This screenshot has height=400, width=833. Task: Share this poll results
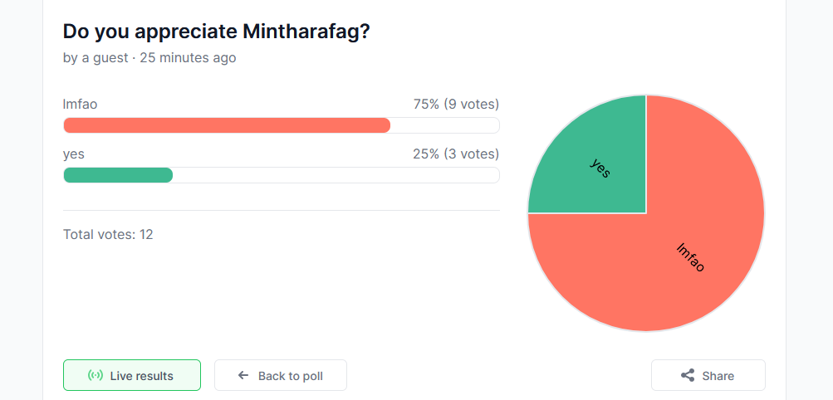(x=708, y=375)
